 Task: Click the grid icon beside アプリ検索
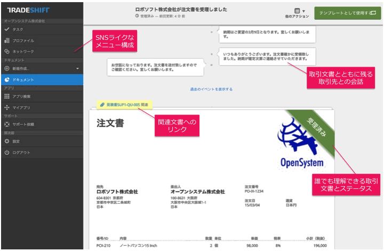click(x=7, y=96)
